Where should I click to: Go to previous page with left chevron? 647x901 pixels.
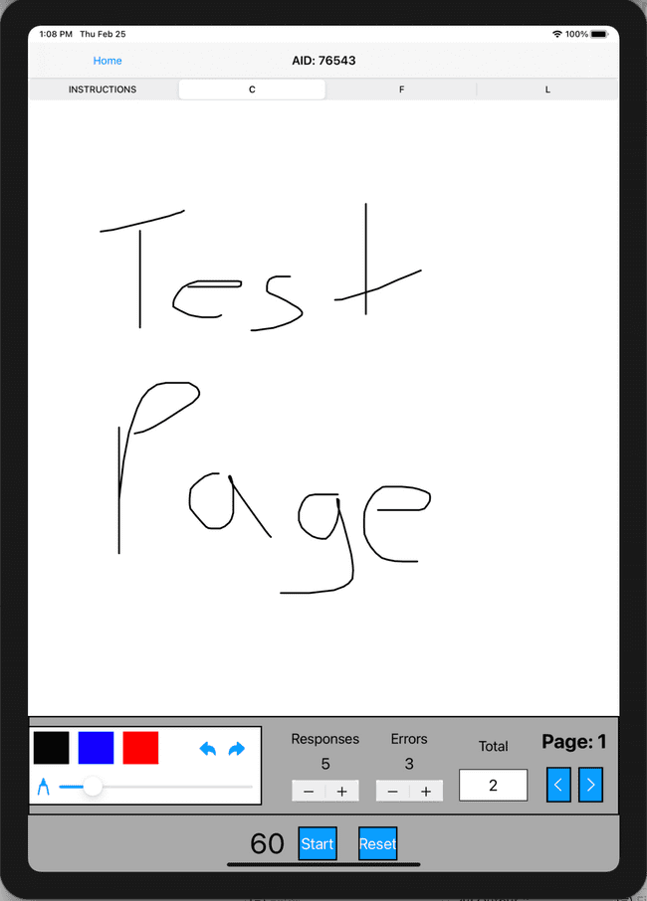pos(558,785)
